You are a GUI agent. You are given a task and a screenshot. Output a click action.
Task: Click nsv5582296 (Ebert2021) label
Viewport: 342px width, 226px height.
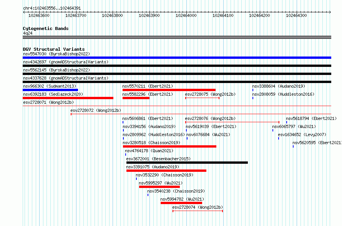click(148, 94)
